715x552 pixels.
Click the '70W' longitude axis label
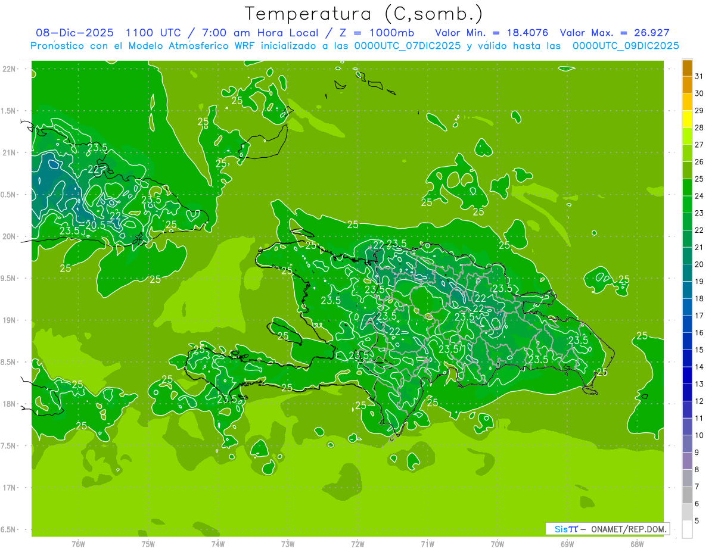pos(498,544)
